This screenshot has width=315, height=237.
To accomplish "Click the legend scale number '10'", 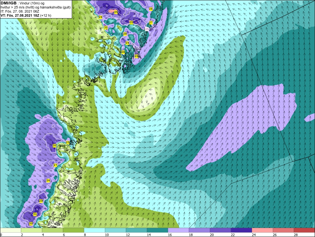I will [x=107, y=235].
